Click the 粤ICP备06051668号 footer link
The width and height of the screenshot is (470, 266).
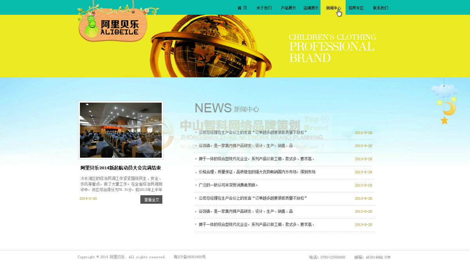(190, 257)
